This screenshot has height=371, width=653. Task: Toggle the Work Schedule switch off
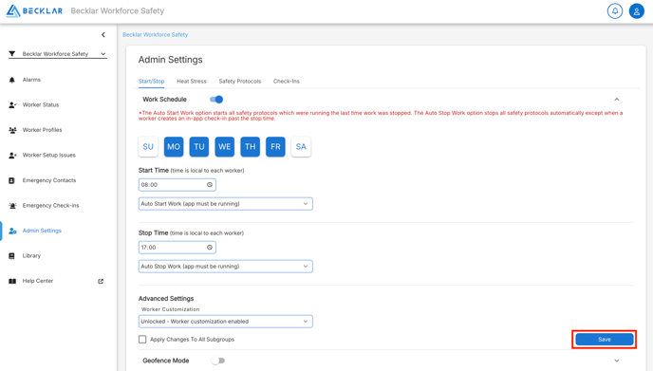(216, 99)
